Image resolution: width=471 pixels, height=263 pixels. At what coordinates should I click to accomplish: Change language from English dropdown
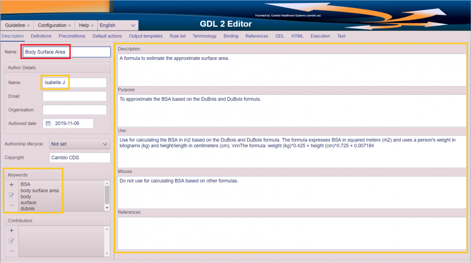pos(118,25)
